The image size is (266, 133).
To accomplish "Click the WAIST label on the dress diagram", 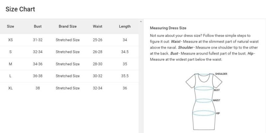I will (x=216, y=100).
